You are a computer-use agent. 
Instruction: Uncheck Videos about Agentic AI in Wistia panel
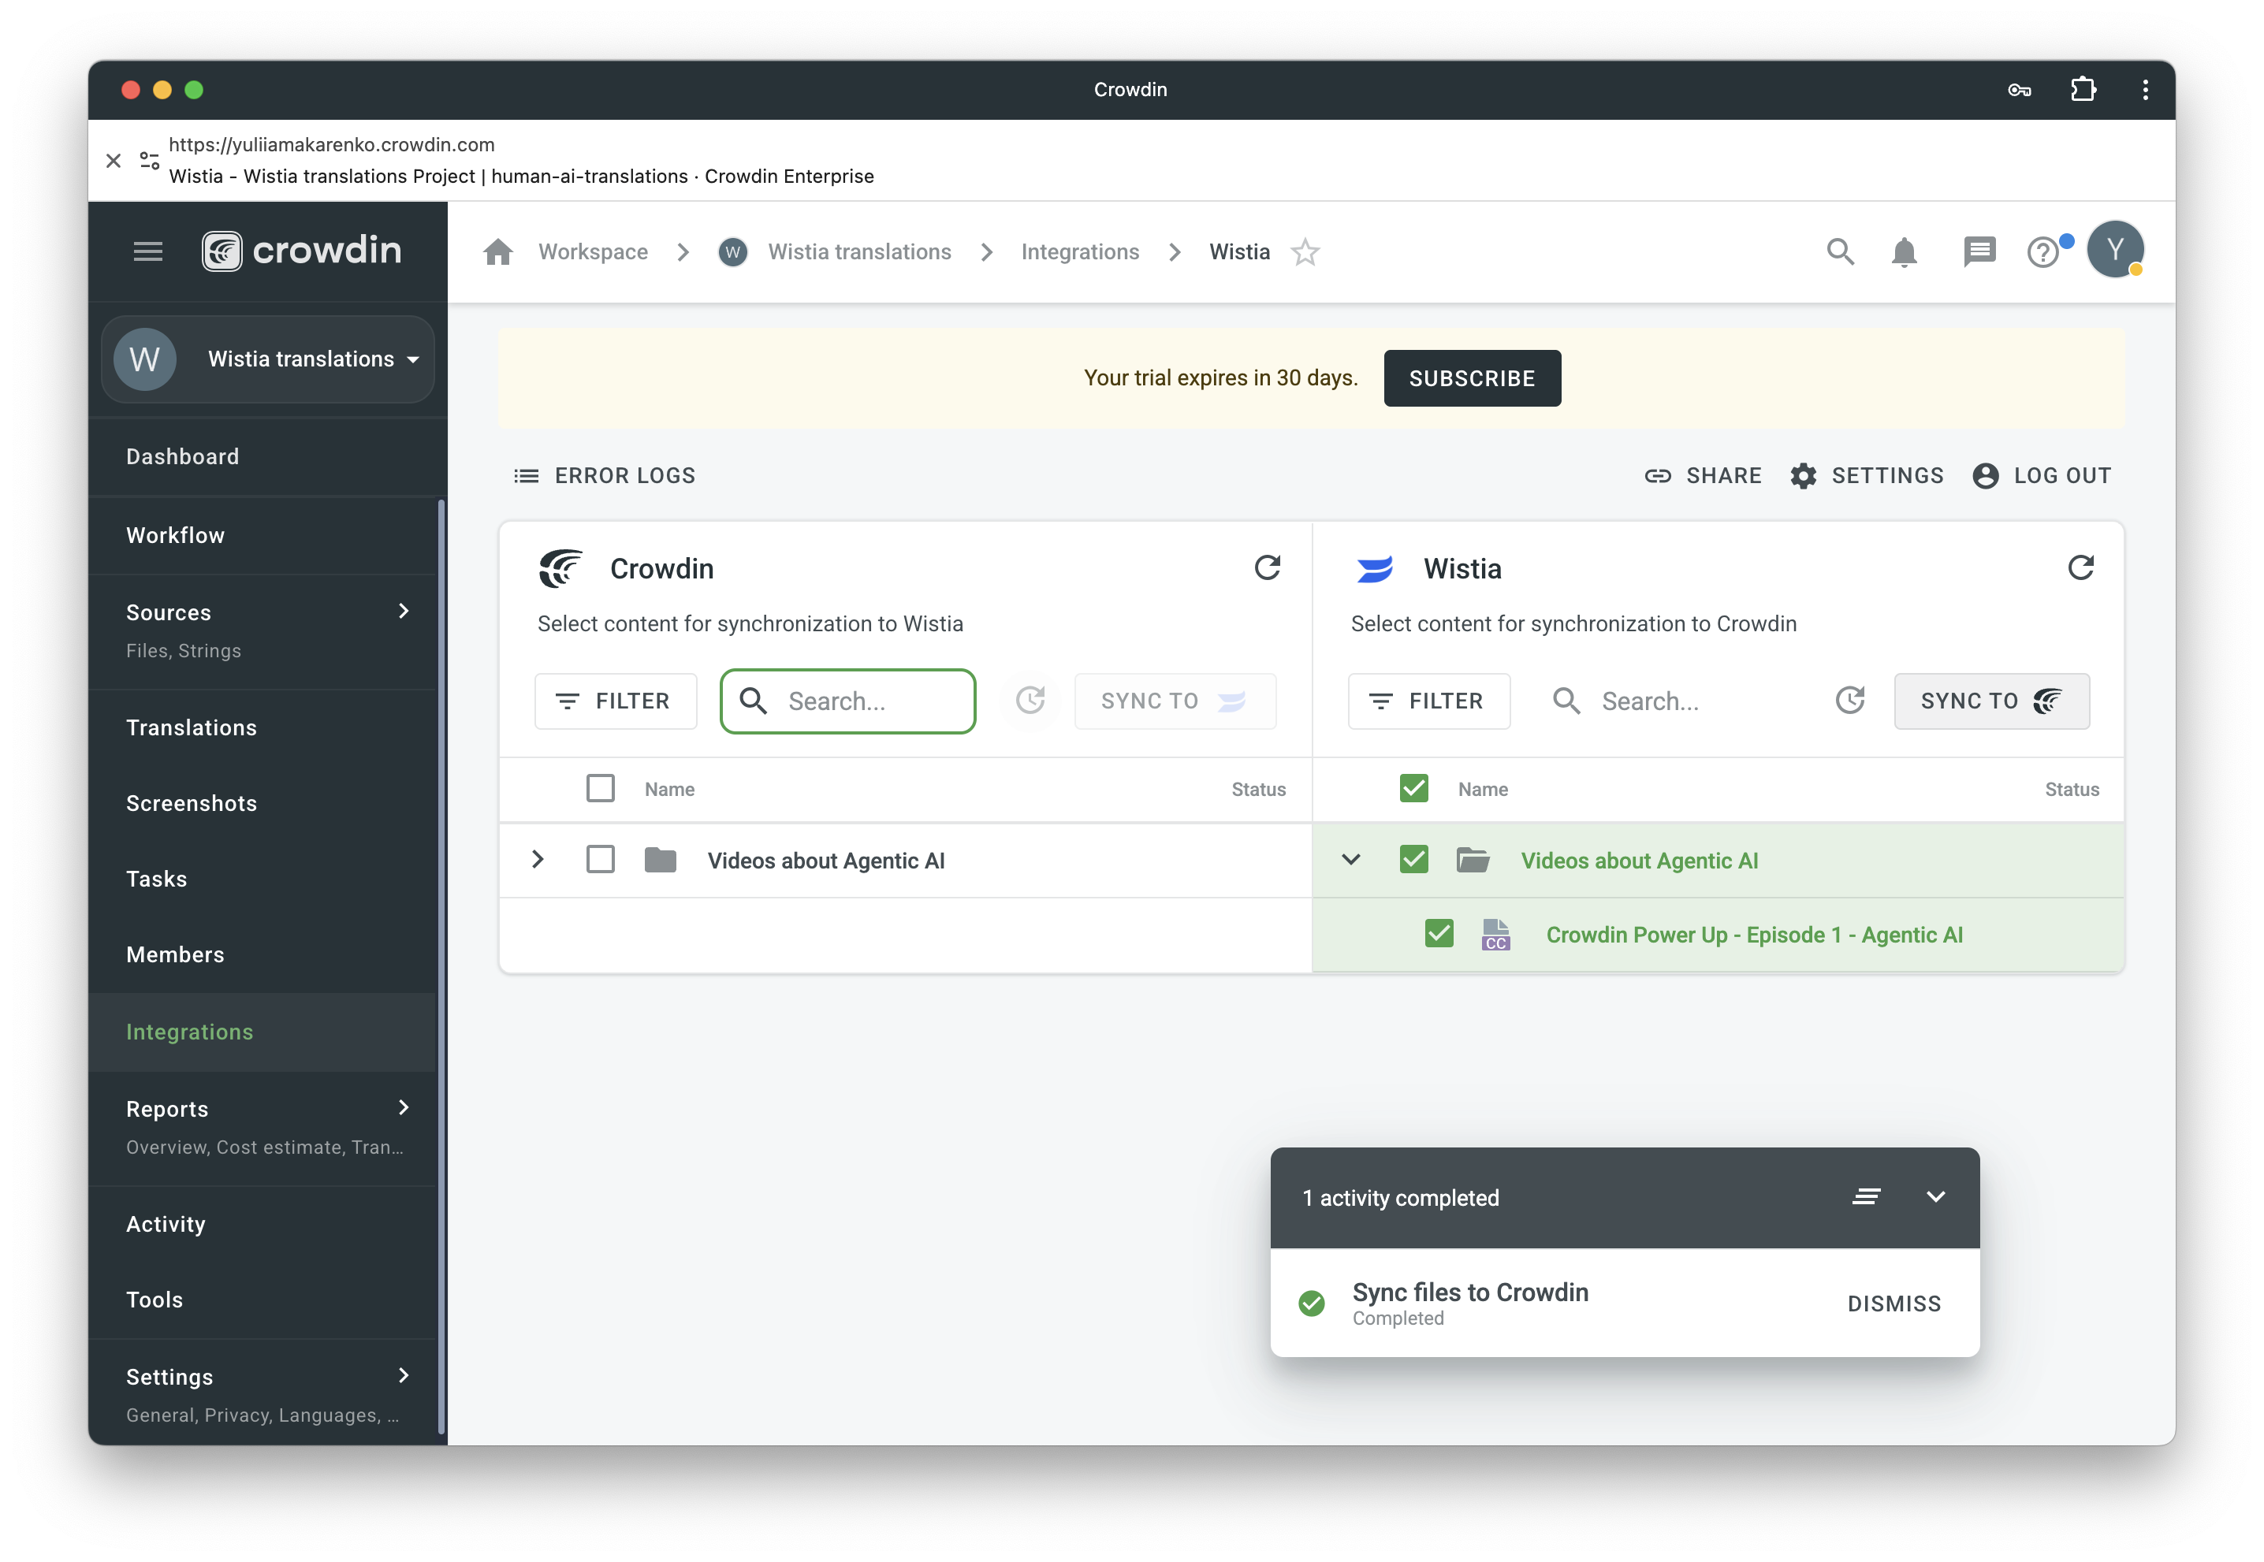[x=1413, y=861]
